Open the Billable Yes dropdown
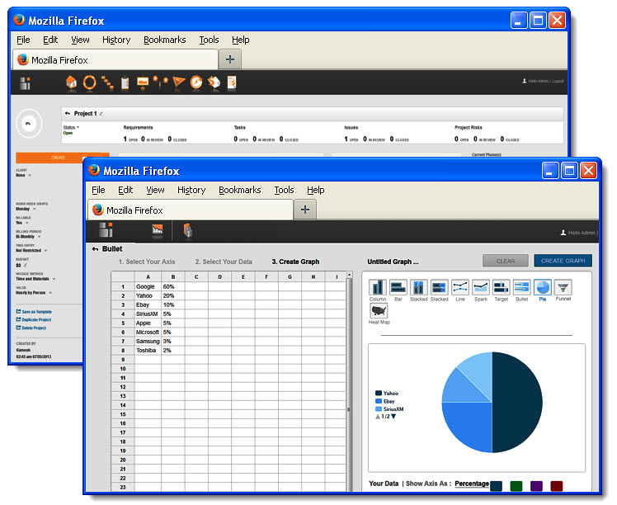The height and width of the screenshot is (505, 617). 22,223
